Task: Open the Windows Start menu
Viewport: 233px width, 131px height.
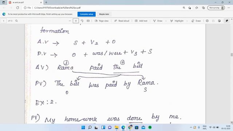Action: point(83,127)
